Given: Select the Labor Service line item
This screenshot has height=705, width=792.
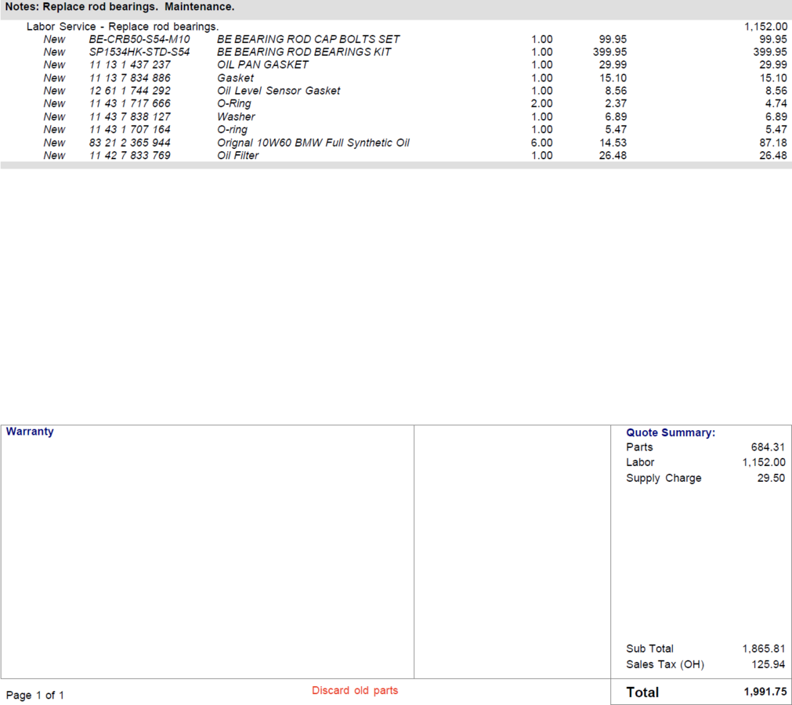Looking at the screenshot, I should [x=122, y=27].
